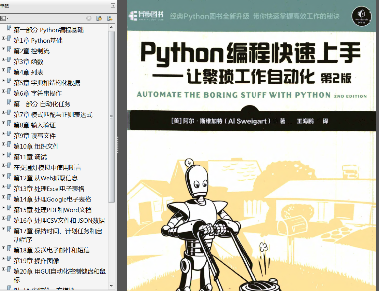The image size is (379, 291).
Task: Go to bookmark 第8章 输入验证
Action: (x=34, y=125)
